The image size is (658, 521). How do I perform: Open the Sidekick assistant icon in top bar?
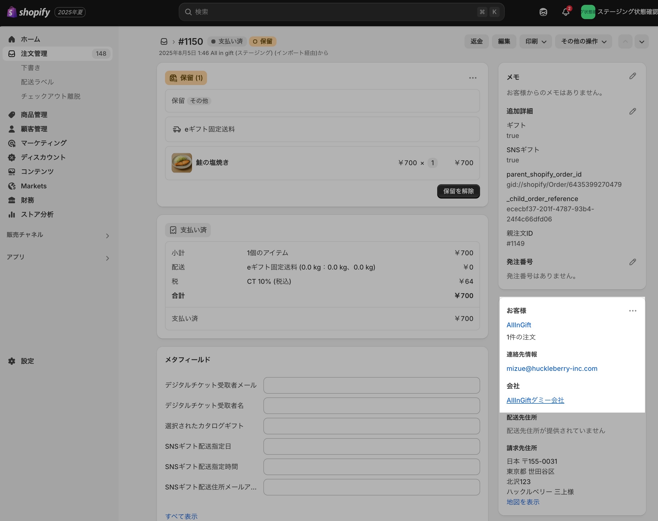click(x=543, y=12)
